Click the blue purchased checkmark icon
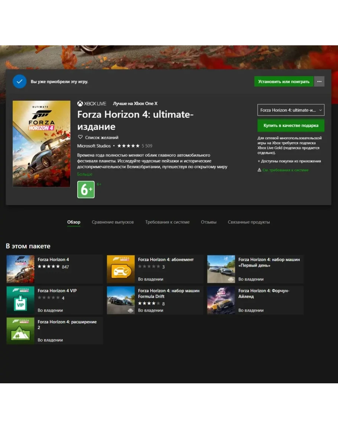 click(20, 81)
